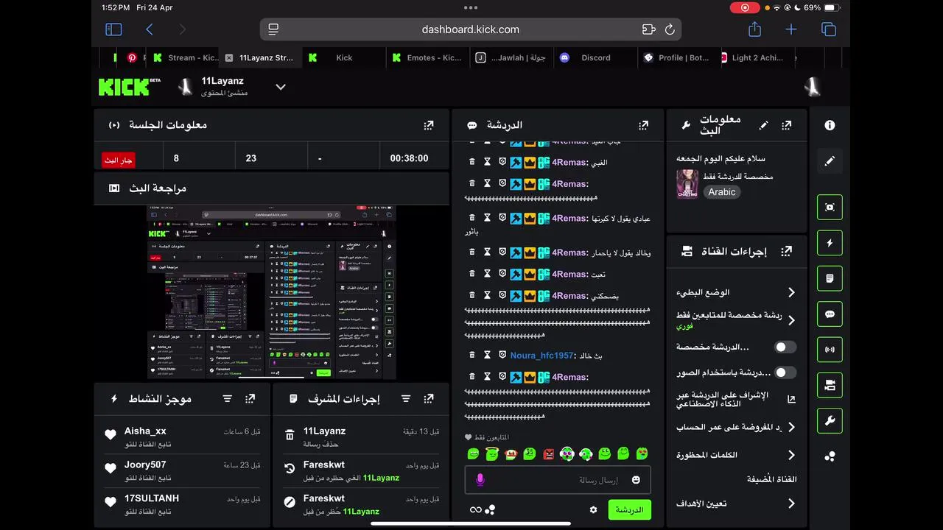Screen dimensions: 943x530
Task: Filter the إجراءات المشرف list
Action: 406,398
